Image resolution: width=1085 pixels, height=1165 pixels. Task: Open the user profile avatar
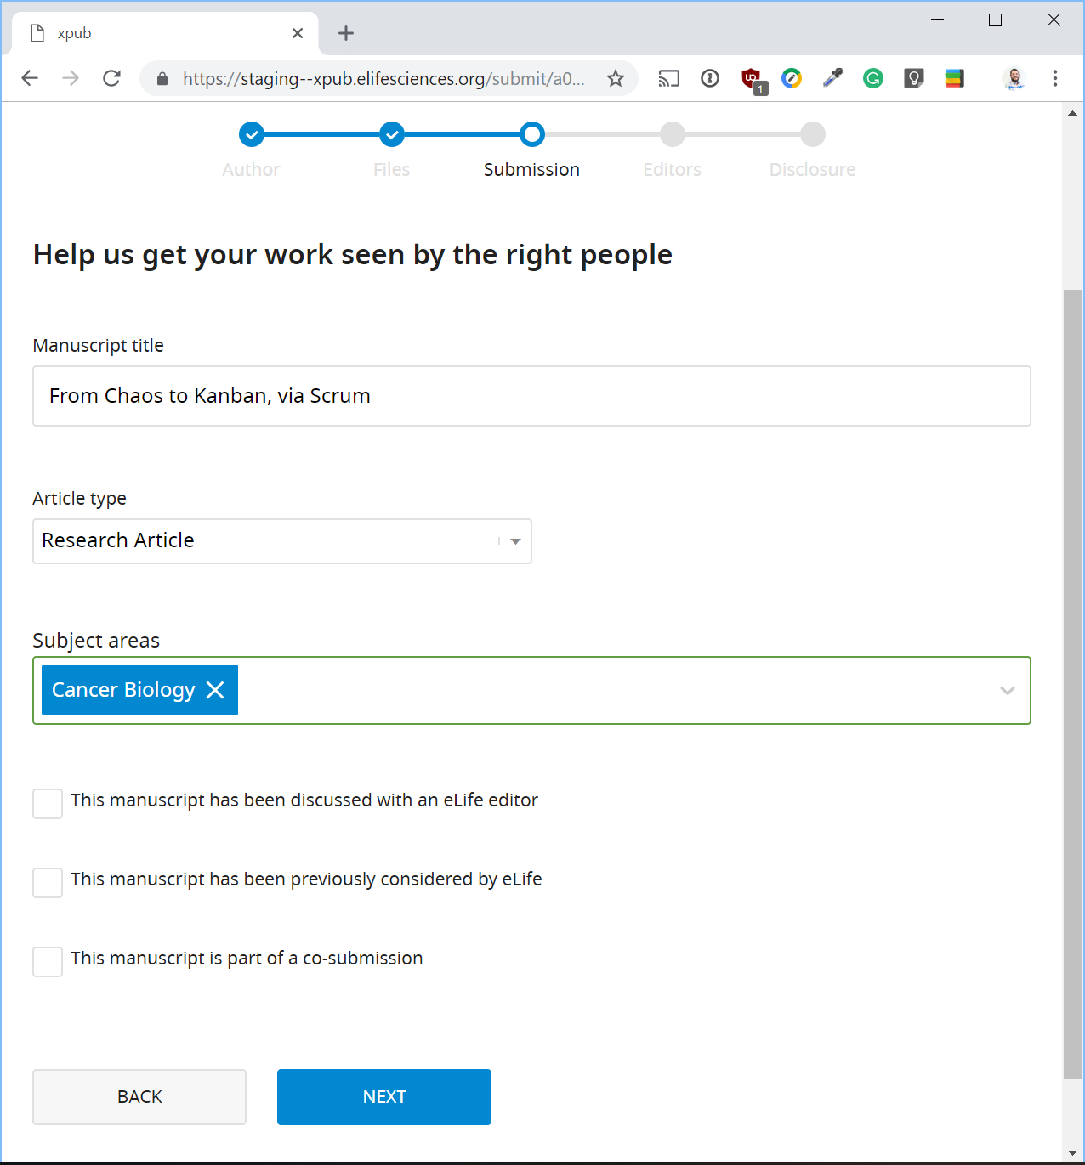[1014, 79]
